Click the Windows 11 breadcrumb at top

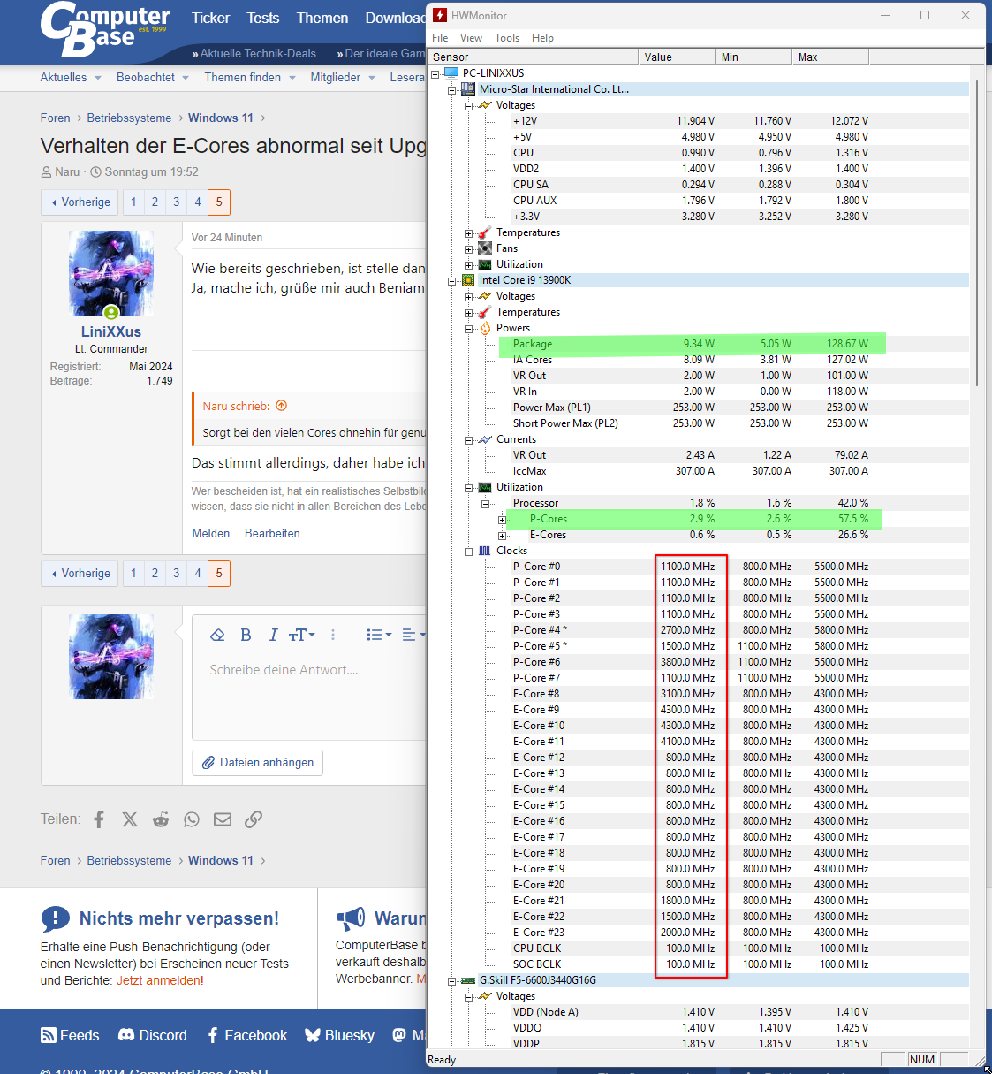click(221, 118)
